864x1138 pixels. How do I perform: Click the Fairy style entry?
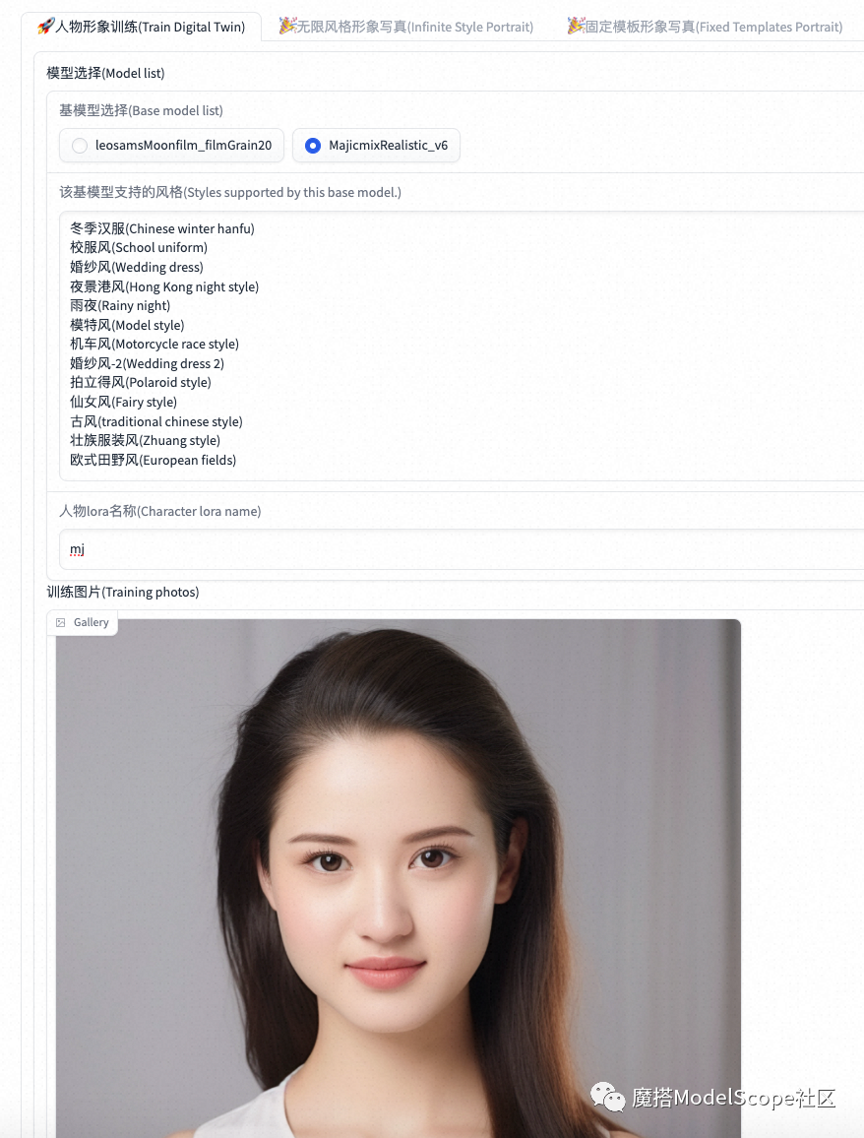coord(123,402)
